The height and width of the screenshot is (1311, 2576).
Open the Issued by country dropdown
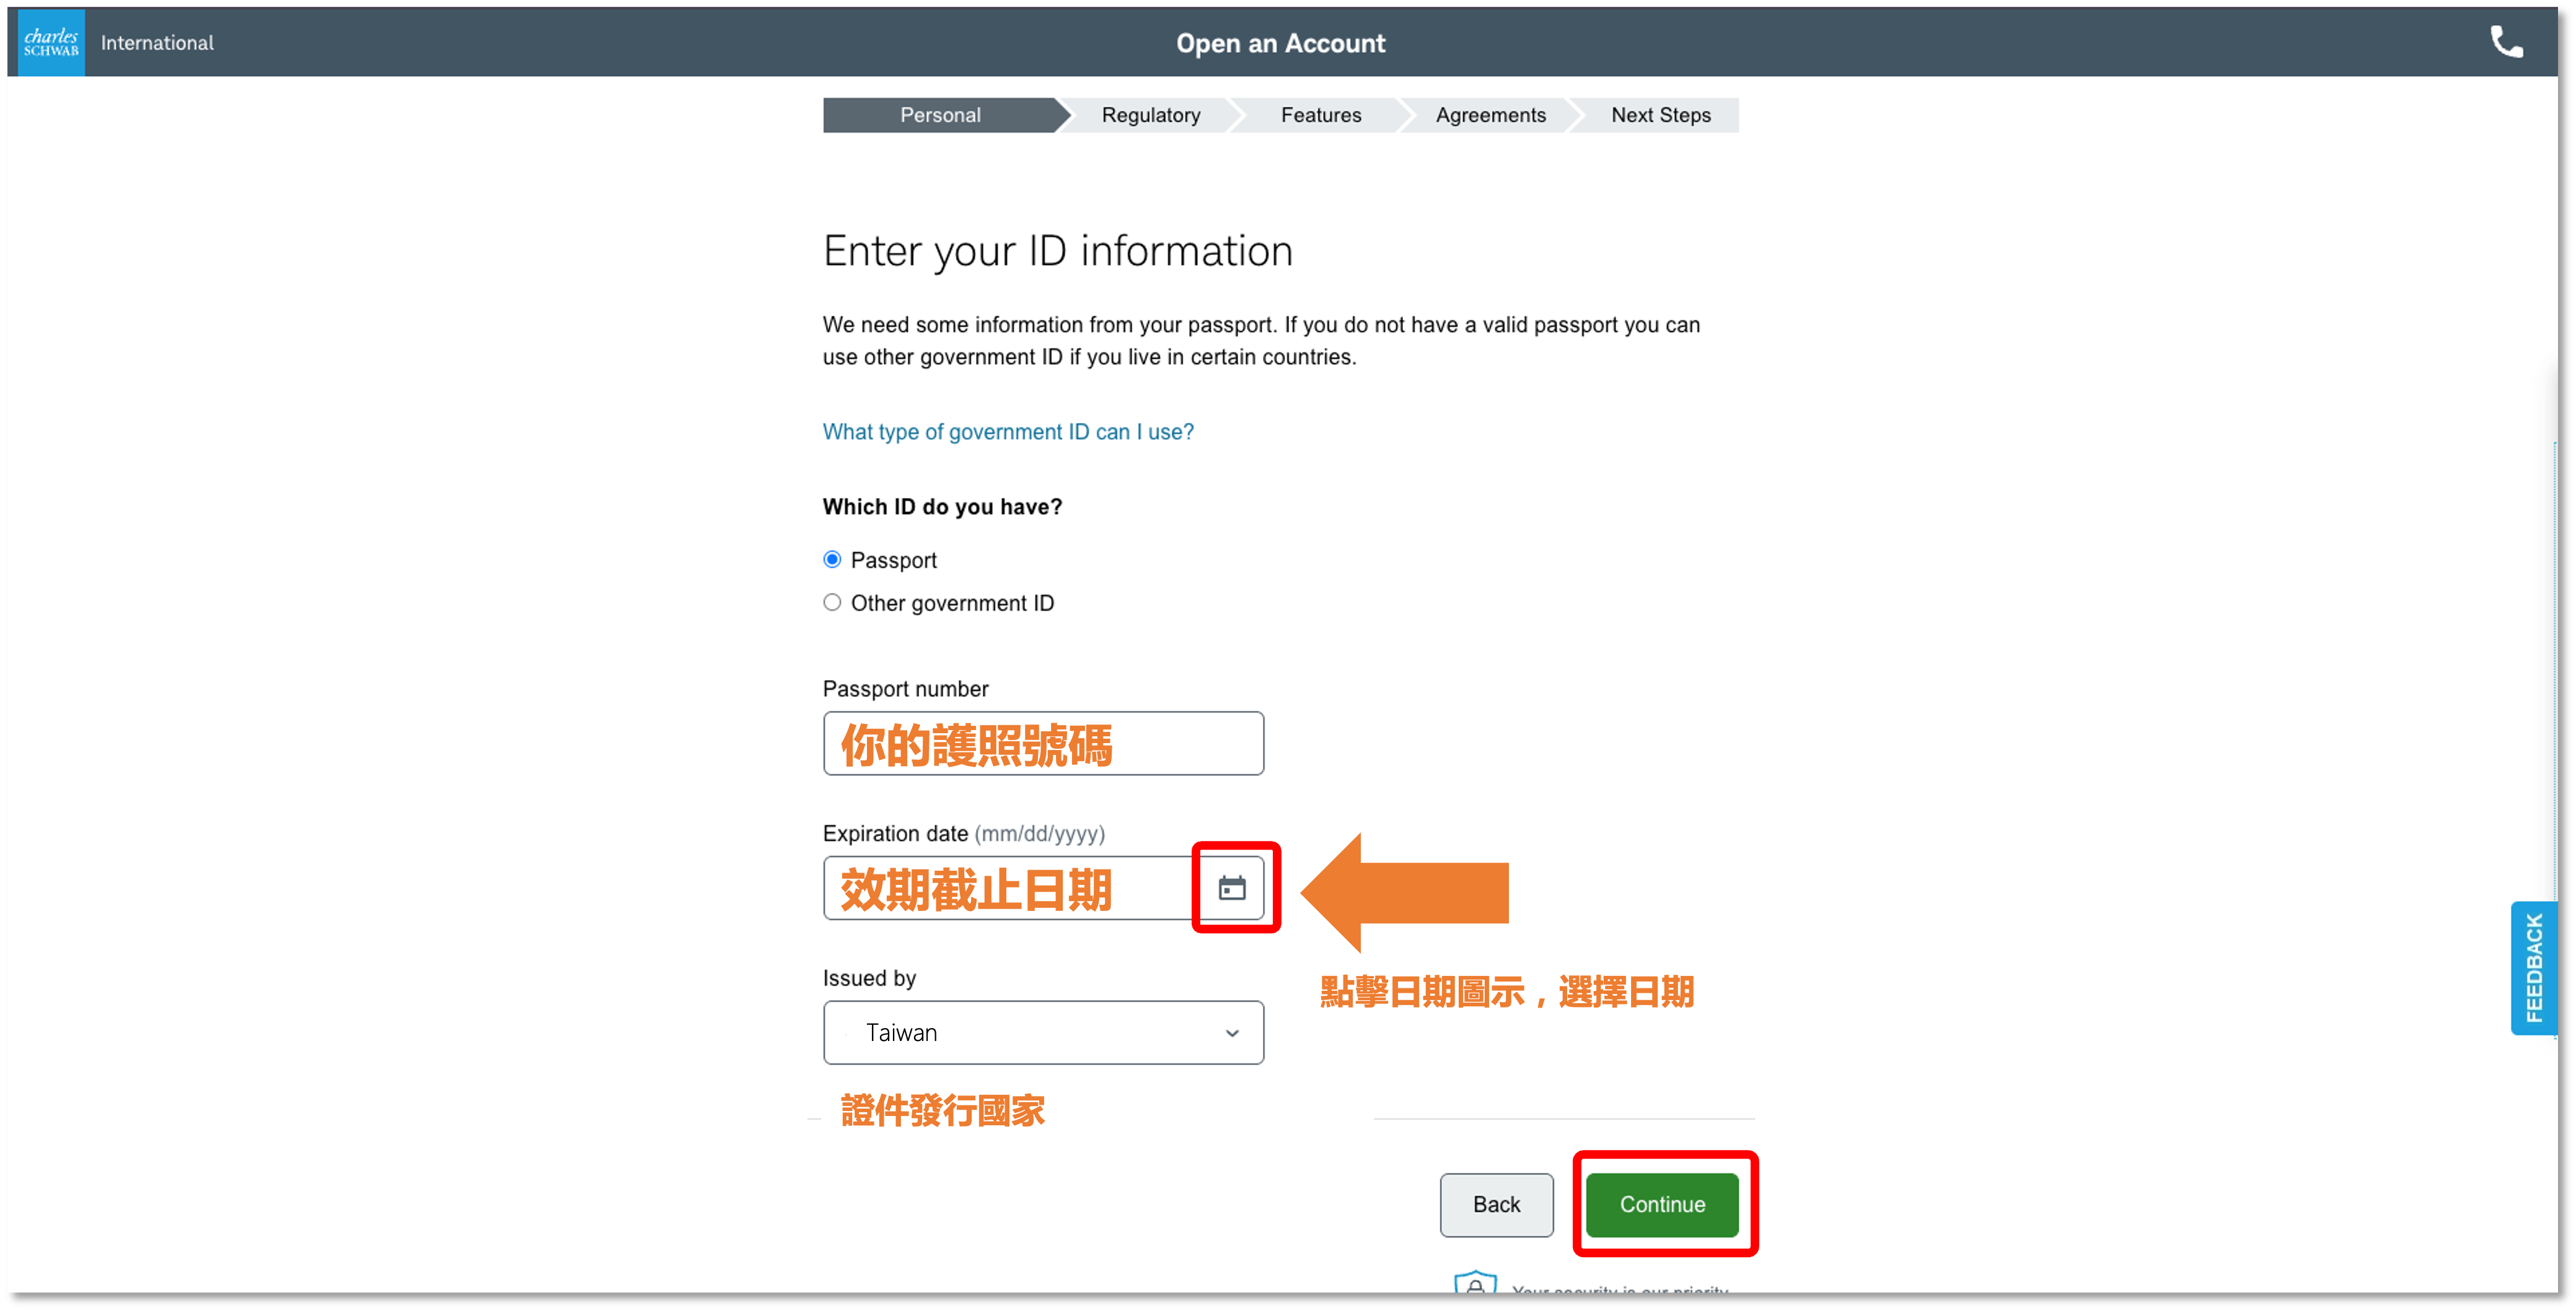point(1042,1032)
